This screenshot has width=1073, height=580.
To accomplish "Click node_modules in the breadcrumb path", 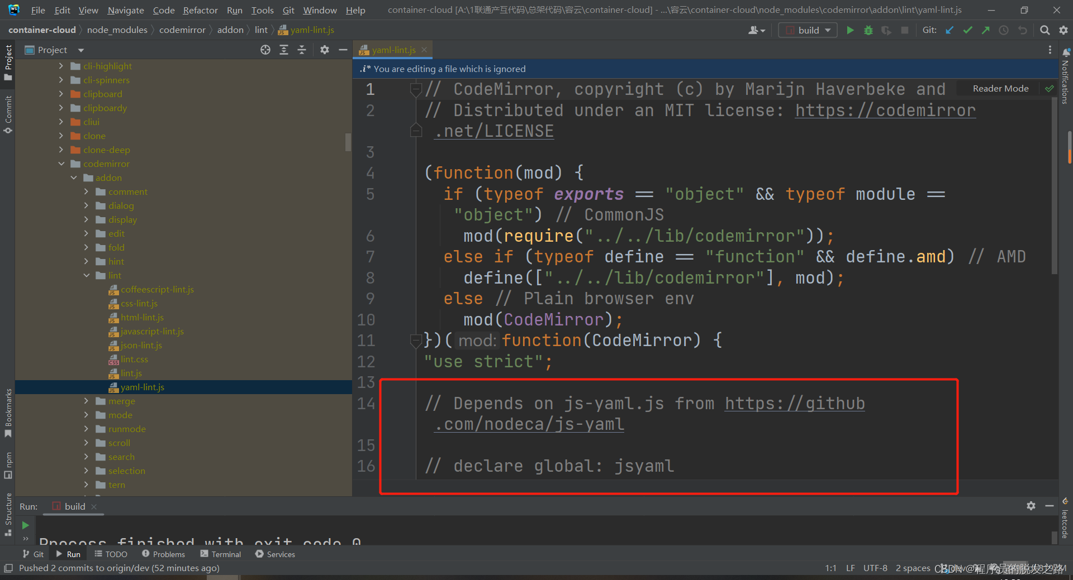I will point(117,30).
